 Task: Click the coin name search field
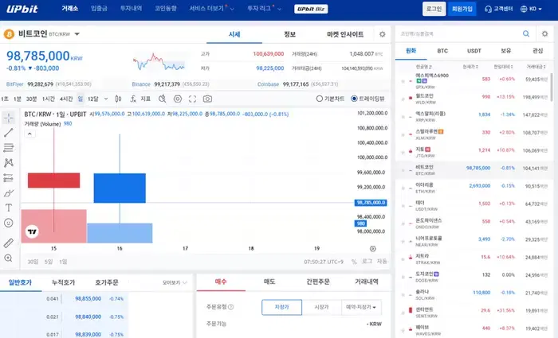[459, 33]
